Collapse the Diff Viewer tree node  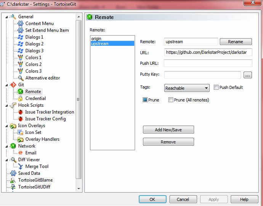click(x=6, y=160)
